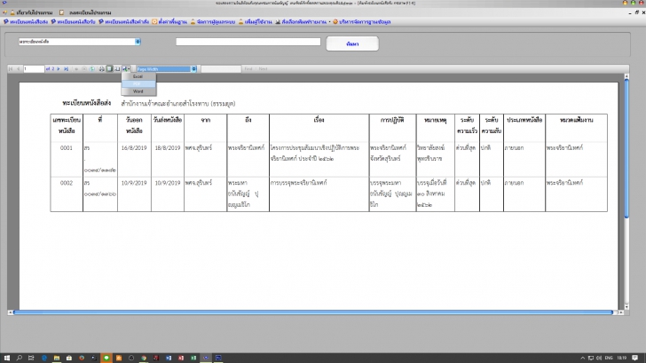Open Task View in taskbar
The image size is (646, 363).
pyautogui.click(x=31, y=358)
